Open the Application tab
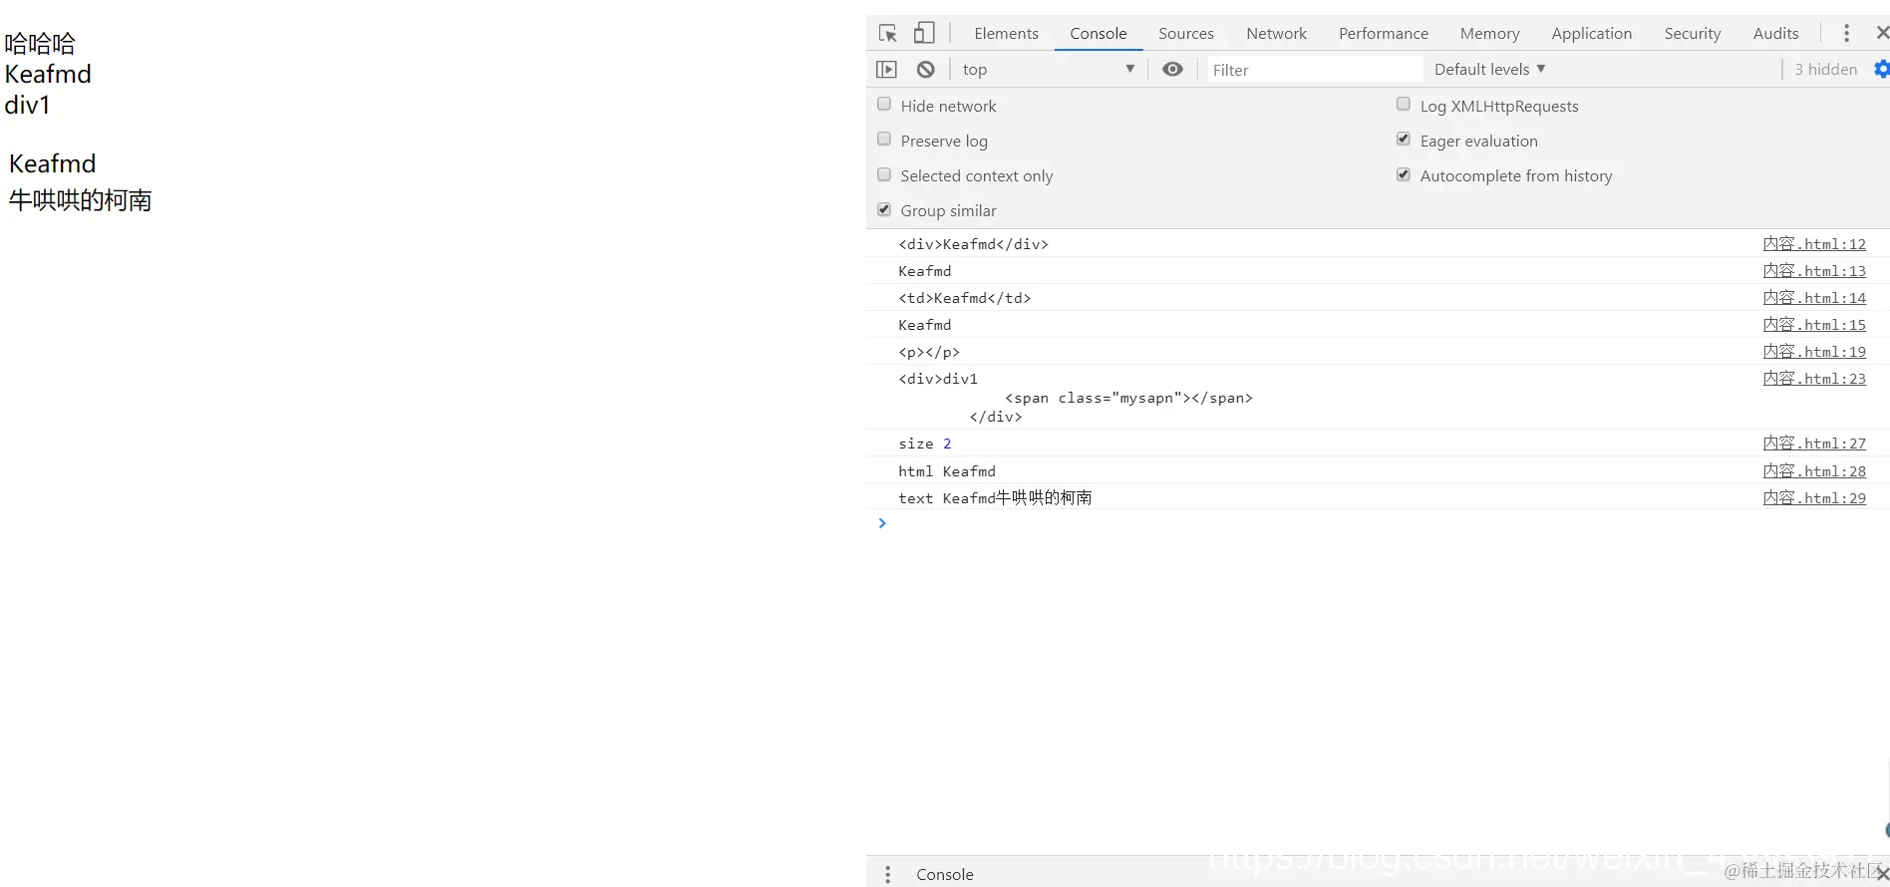This screenshot has height=887, width=1890. click(1591, 33)
